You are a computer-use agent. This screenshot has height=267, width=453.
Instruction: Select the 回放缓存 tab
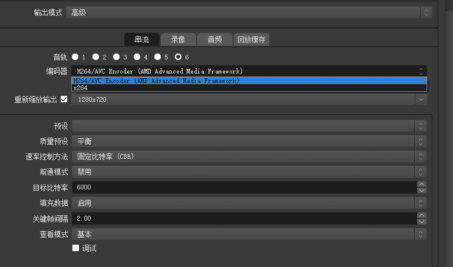point(252,39)
